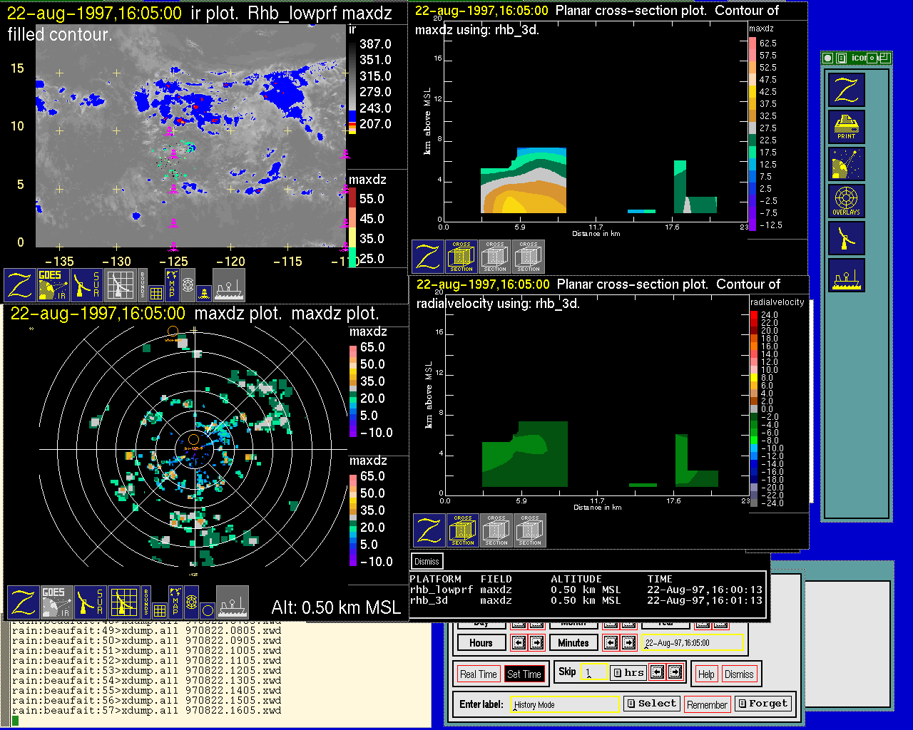This screenshot has height=730, width=913.
Task: Click the Enter label text field
Action: click(x=566, y=704)
